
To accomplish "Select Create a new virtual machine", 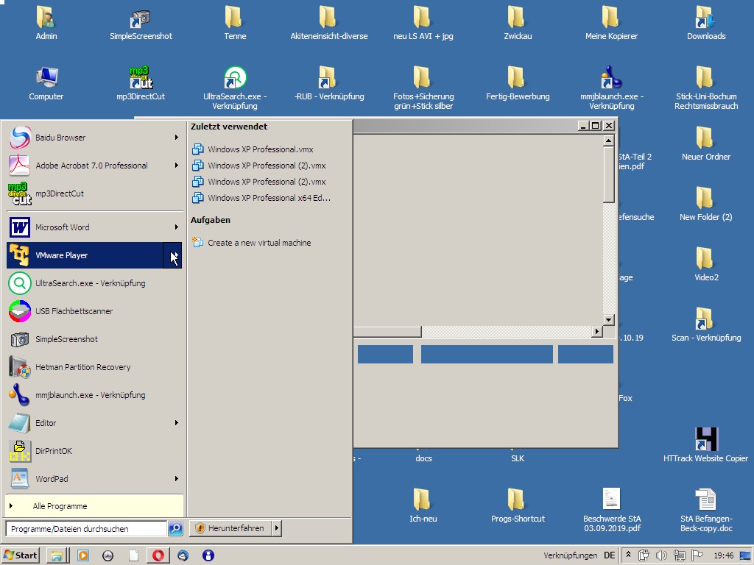I will [x=258, y=243].
